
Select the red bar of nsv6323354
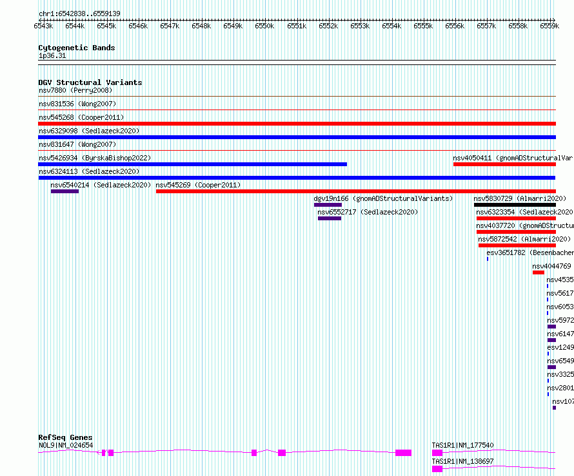click(x=516, y=218)
